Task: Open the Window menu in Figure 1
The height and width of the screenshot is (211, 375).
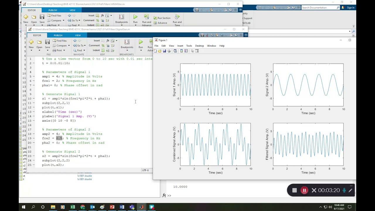Action: [x=212, y=46]
